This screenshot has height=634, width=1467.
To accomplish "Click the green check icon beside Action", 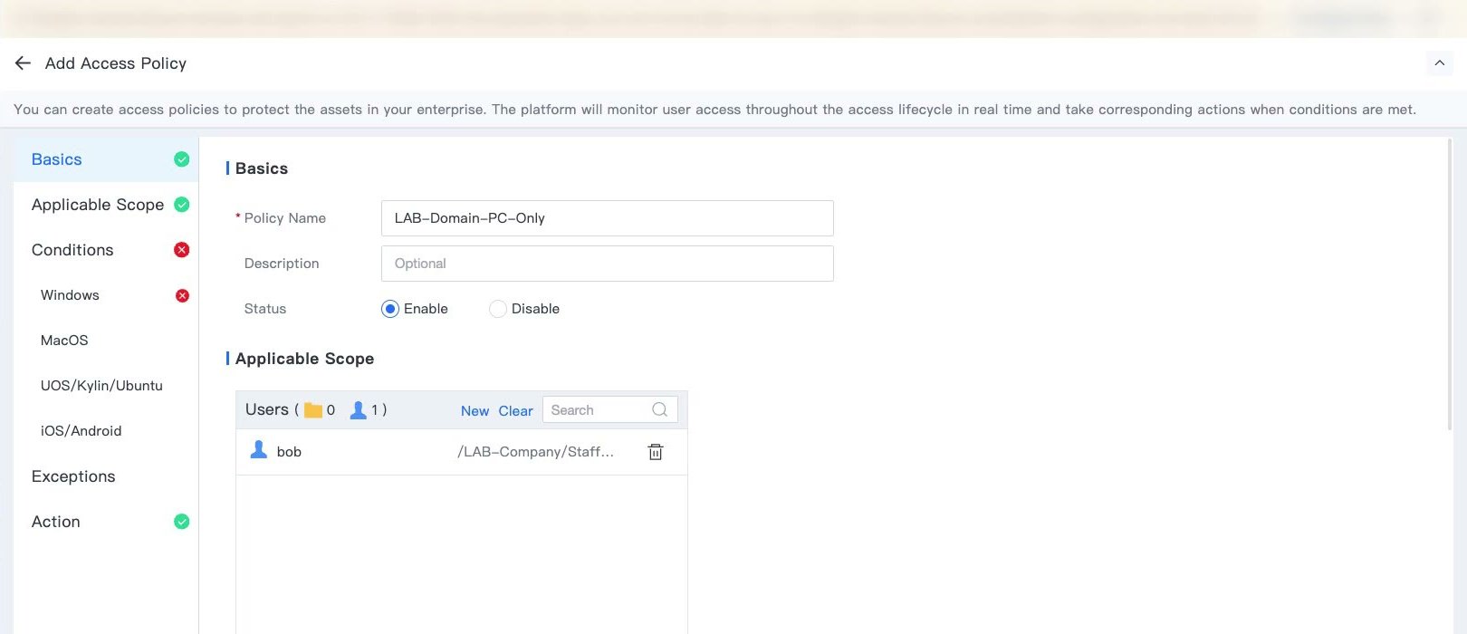I will 182,522.
